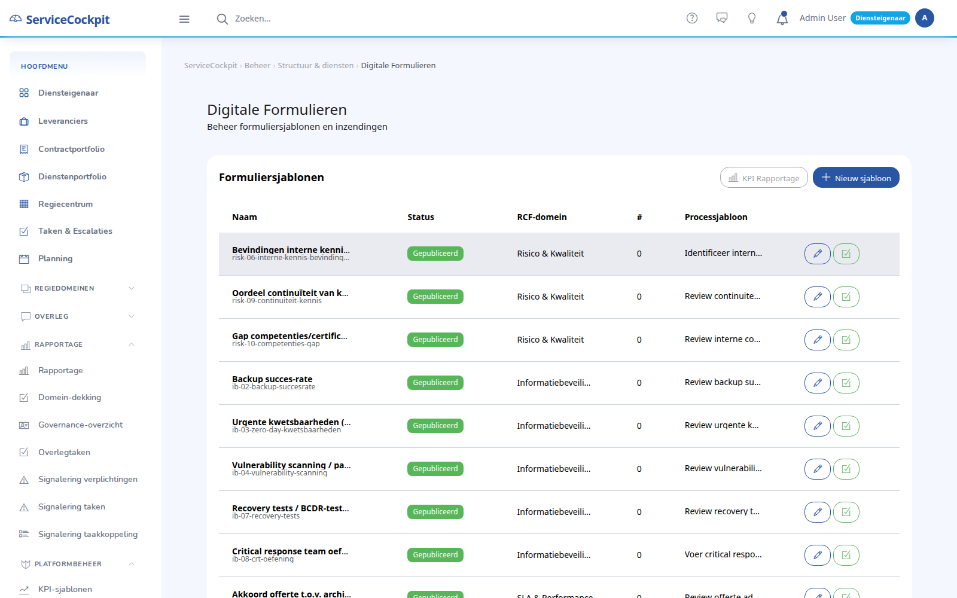Screen dimensions: 957x598
Task: Collapse the Rapportage section
Action: click(x=78, y=344)
